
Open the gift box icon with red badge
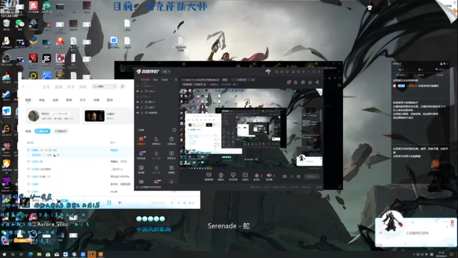(x=289, y=83)
